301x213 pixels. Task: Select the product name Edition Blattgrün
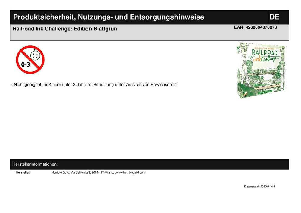coord(65,29)
